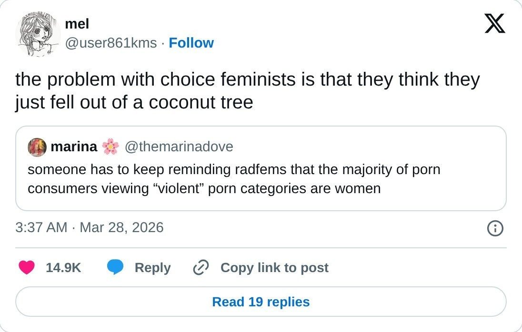This screenshot has height=332, width=522.
Task: Click the 14.9K like count
Action: click(x=62, y=268)
